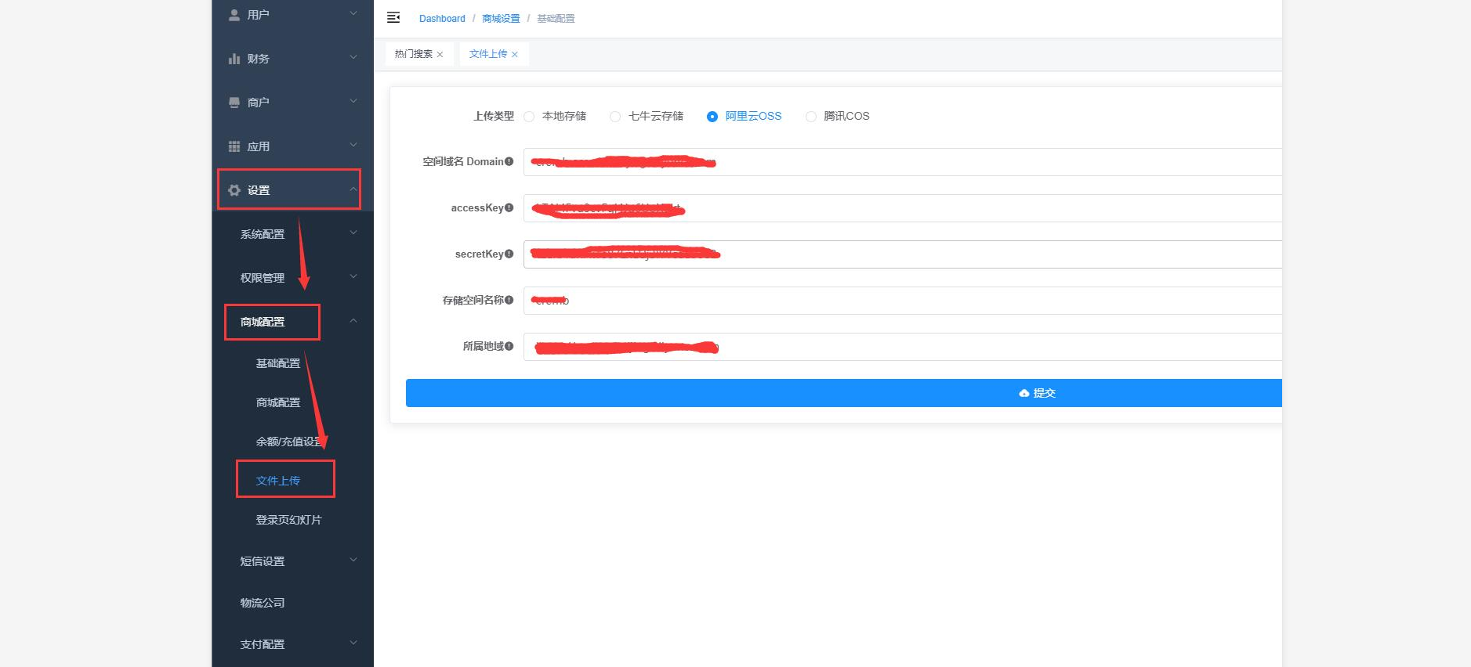Click the application grid icon
Viewport: 1471px width, 667px height.
(234, 146)
